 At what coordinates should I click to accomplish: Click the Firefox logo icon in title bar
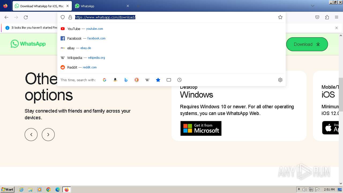pyautogui.click(x=5, y=6)
